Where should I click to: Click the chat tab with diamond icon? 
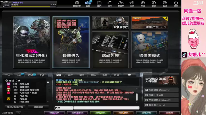click(129, 75)
